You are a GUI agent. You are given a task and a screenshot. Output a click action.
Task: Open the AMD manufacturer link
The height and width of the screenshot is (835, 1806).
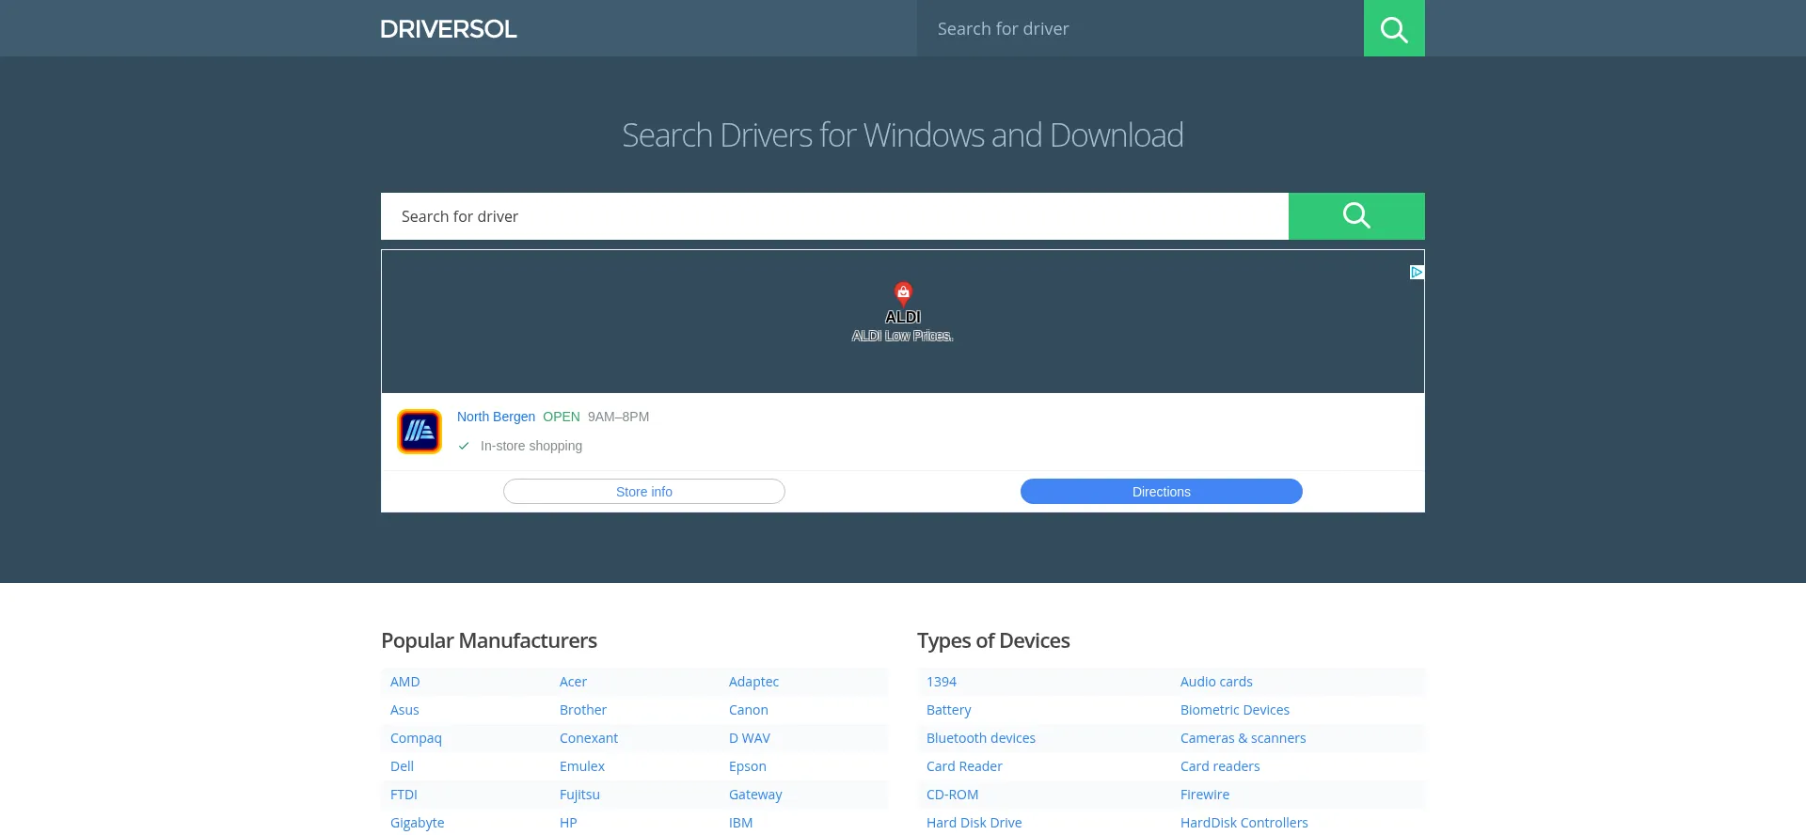405,682
